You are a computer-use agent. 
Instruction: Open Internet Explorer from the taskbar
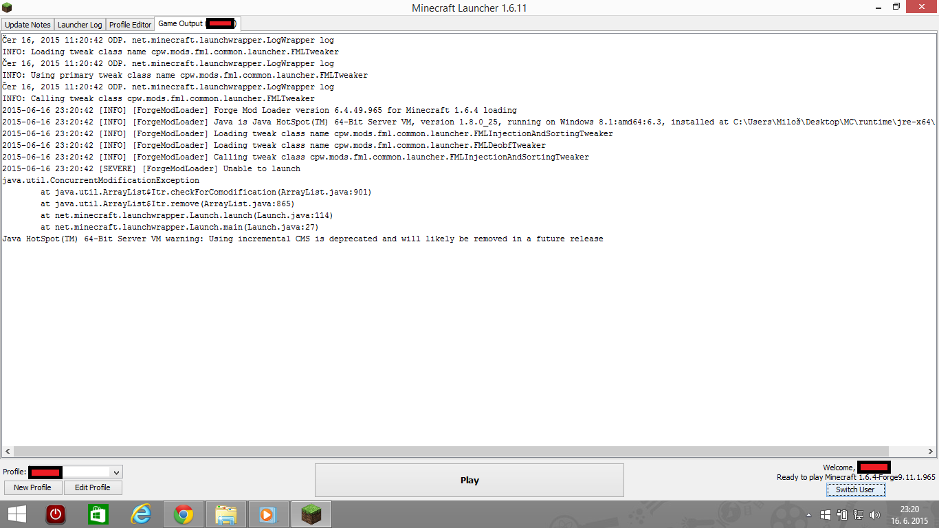141,514
